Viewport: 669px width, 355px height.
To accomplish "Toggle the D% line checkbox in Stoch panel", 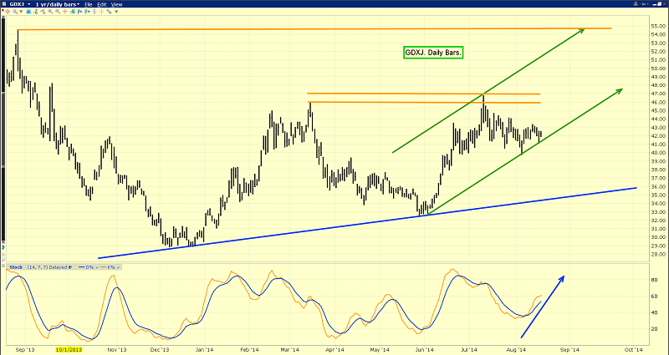I will coord(97,267).
